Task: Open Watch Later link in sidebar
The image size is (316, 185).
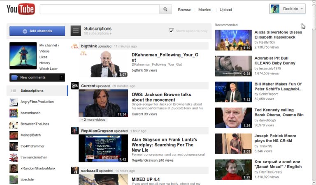Action: pyautogui.click(x=49, y=69)
